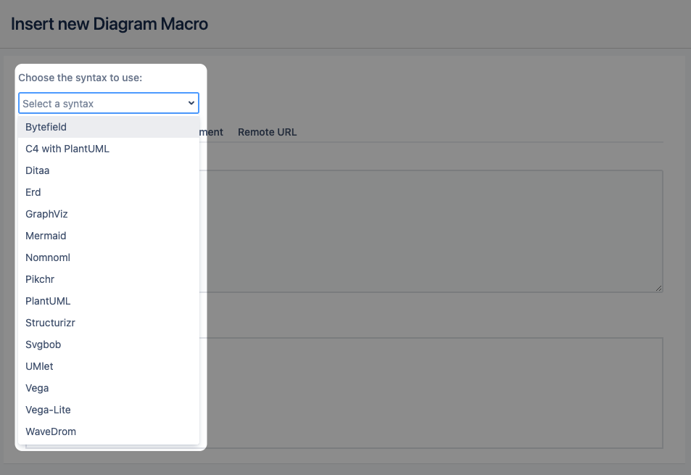Pick WaveDrom as the syntax
This screenshot has width=691, height=475.
[x=109, y=431]
